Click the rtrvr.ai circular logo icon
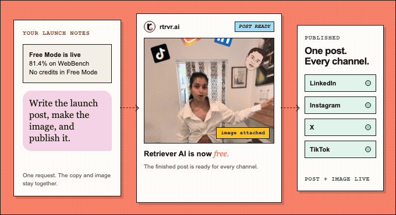Viewport: 396px width, 215px height. tap(150, 27)
